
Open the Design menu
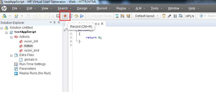pyautogui.click(x=82, y=8)
